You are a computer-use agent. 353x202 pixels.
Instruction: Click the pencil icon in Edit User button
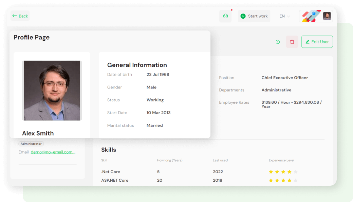coord(308,41)
